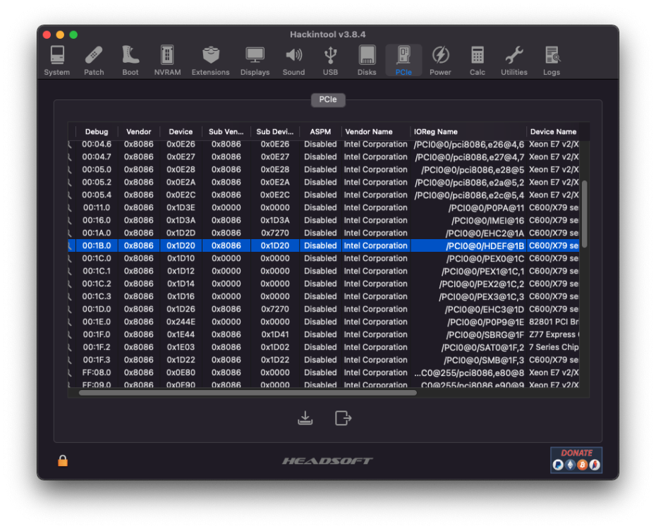
Task: Open the Power toolbar section
Action: pos(440,61)
